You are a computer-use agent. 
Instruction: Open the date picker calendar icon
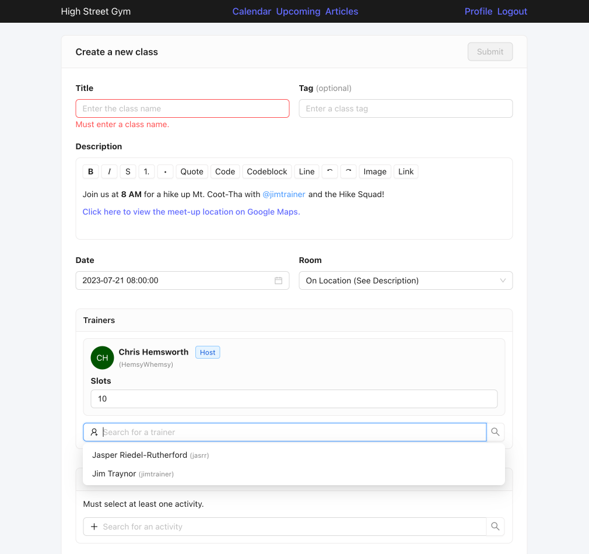278,280
